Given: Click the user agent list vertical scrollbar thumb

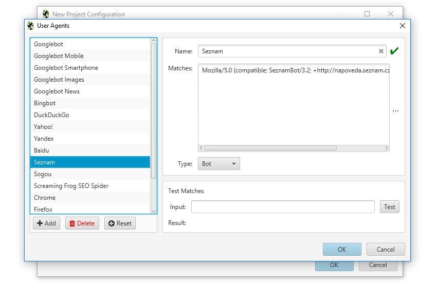Looking at the screenshot, I should click(154, 111).
